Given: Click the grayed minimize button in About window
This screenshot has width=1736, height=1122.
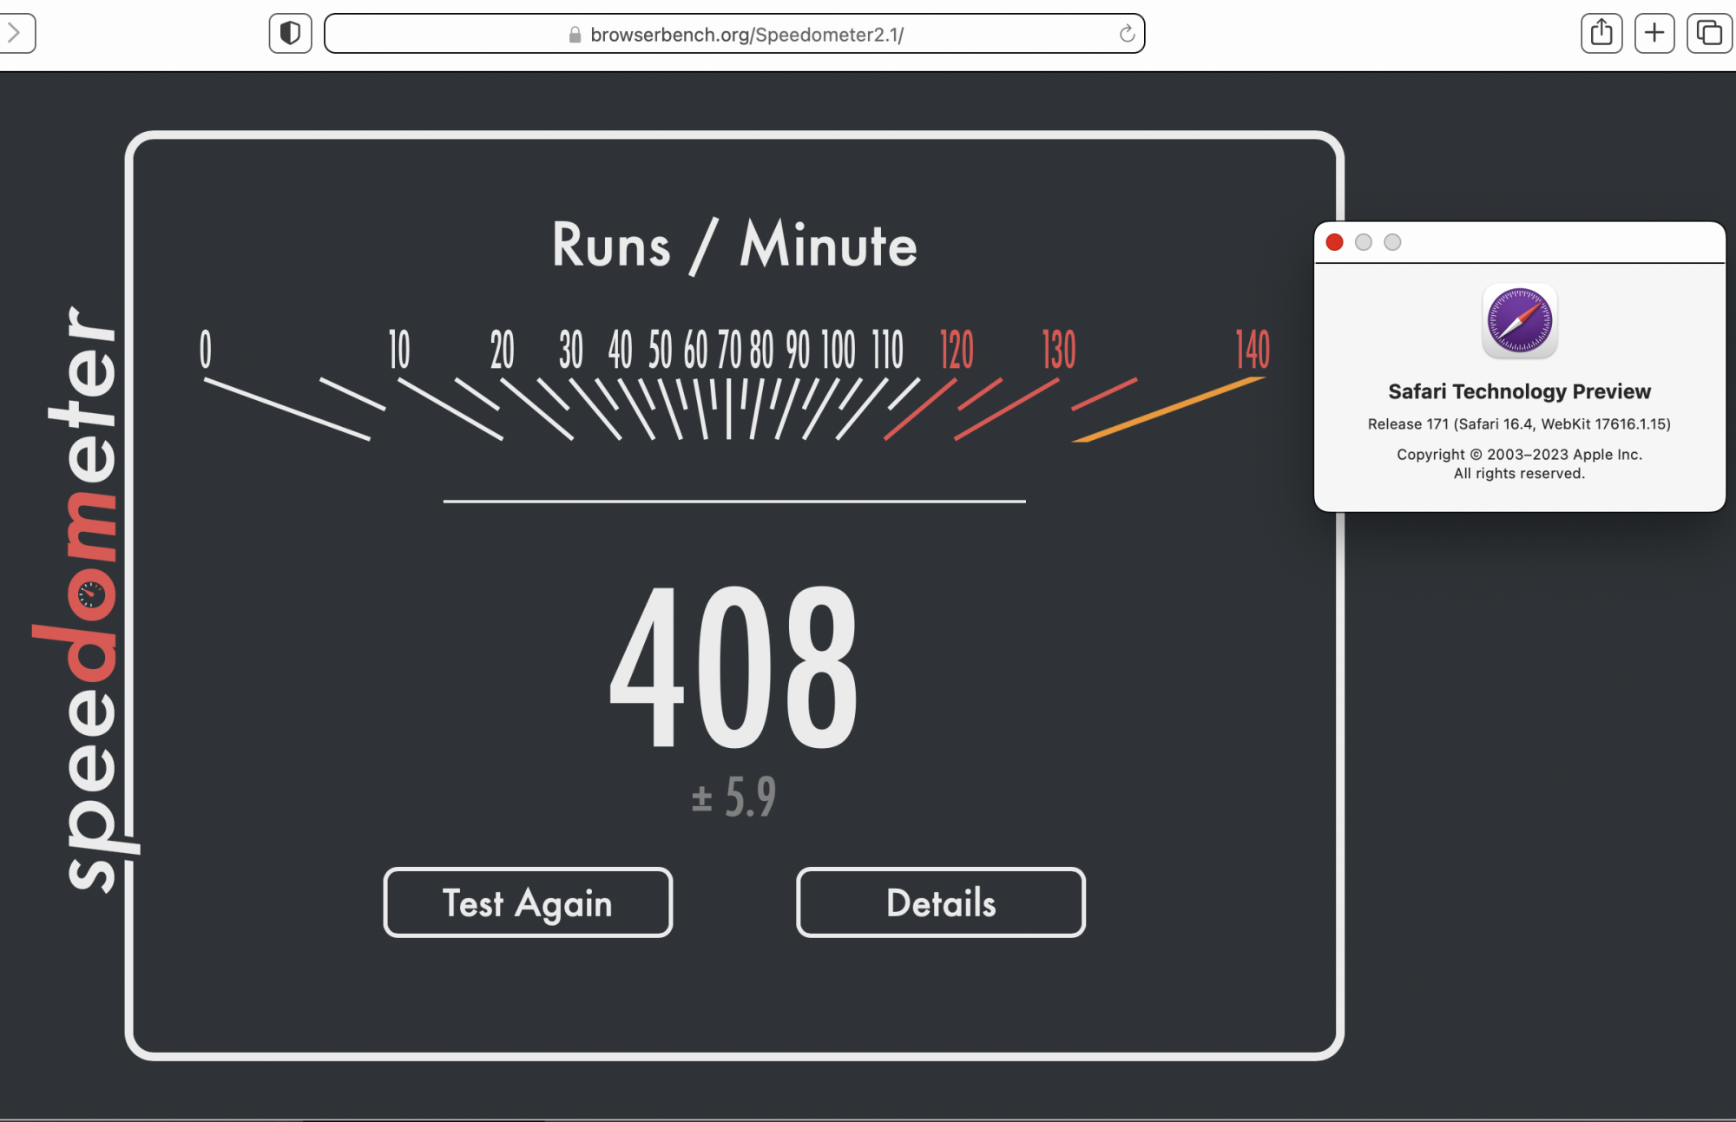Looking at the screenshot, I should tap(1364, 242).
